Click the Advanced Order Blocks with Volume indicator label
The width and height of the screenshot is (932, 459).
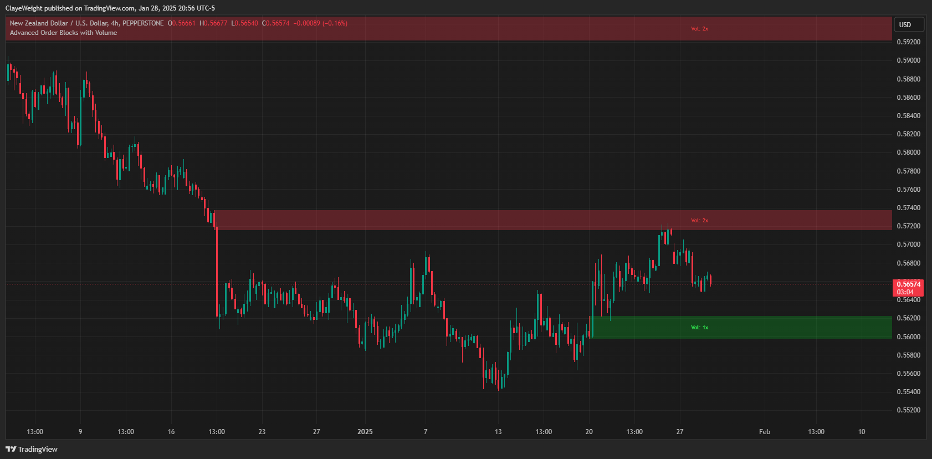(63, 33)
